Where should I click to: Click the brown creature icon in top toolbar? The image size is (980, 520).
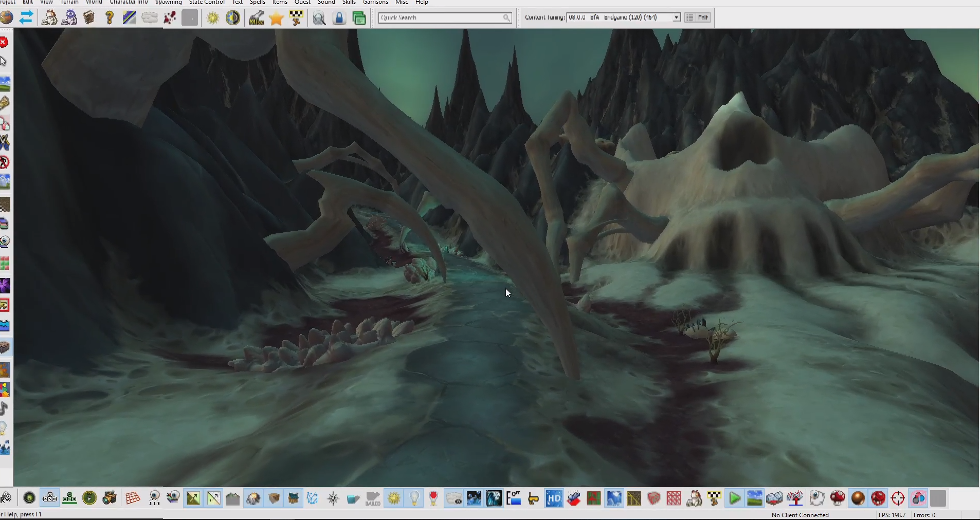[49, 17]
